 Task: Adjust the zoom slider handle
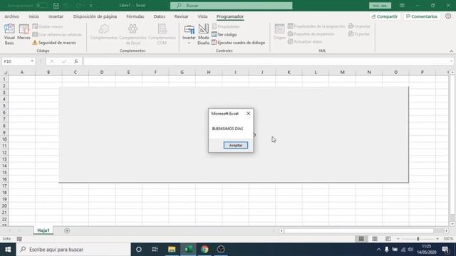coord(418,239)
